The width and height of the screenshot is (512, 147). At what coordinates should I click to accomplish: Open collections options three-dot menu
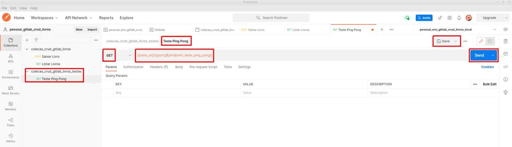pos(96,40)
